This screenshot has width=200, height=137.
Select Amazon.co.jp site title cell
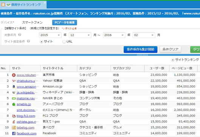[x=53, y=86]
